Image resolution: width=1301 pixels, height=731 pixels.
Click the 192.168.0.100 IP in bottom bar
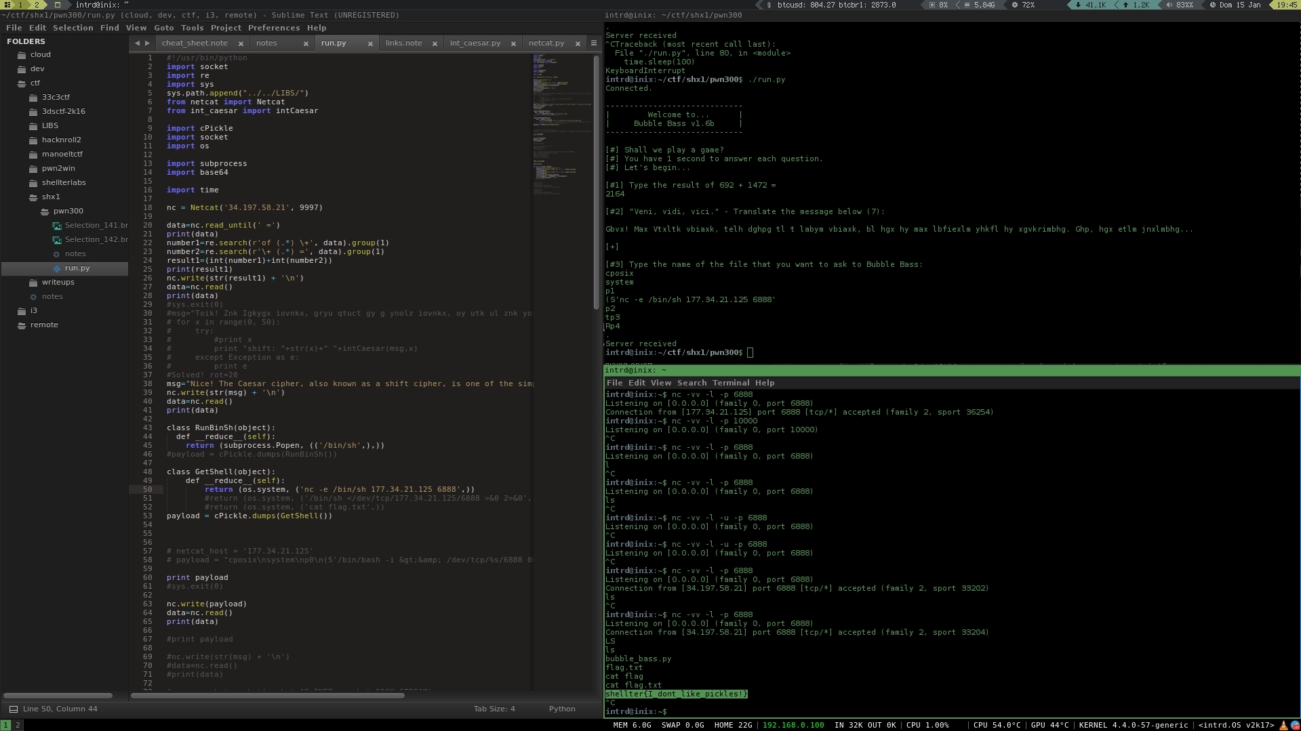pyautogui.click(x=793, y=725)
